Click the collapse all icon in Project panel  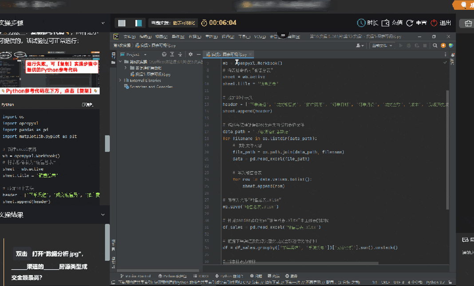180,55
